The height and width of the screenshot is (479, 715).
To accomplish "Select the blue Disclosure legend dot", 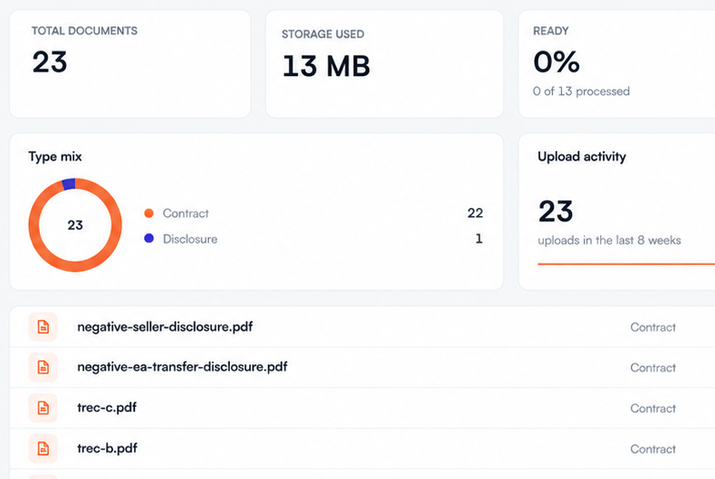I will (x=148, y=238).
